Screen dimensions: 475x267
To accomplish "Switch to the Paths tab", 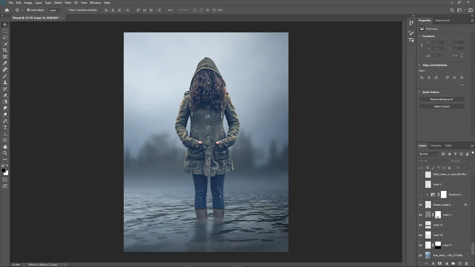I will [x=448, y=145].
